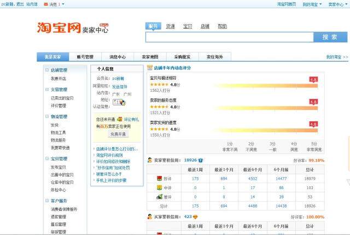This screenshot has width=350, height=235.
Task: Click the 搜索 search button
Action: point(330,37)
